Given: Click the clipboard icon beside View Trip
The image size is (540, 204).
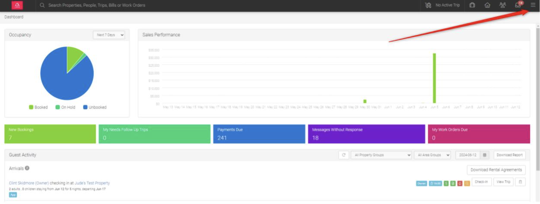Looking at the screenshot, I should 520,182.
